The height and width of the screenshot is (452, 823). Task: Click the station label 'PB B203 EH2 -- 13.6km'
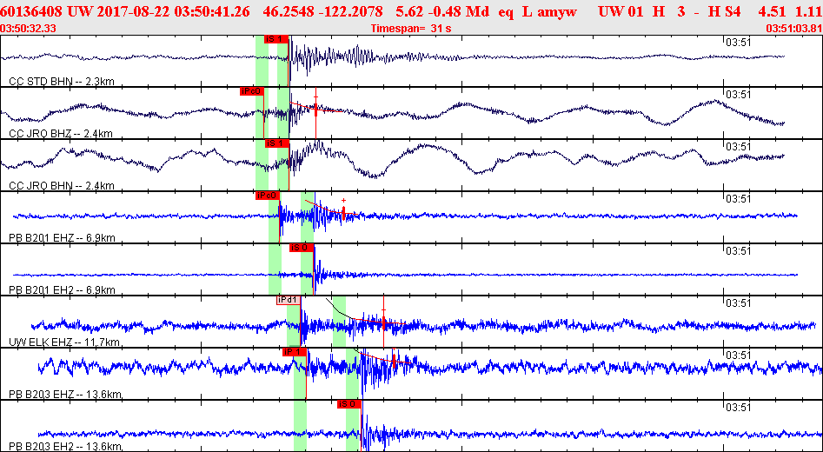coord(65,447)
